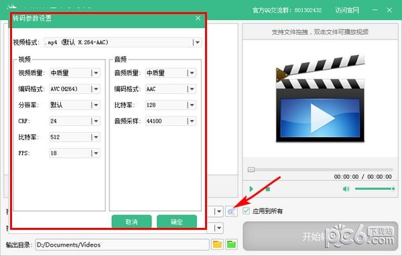This screenshot has height=256, width=402.
Task: Mute the preview volume speaker icon
Action: point(346,189)
